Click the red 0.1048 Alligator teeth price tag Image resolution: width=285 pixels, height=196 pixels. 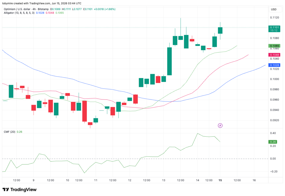[x=274, y=55]
